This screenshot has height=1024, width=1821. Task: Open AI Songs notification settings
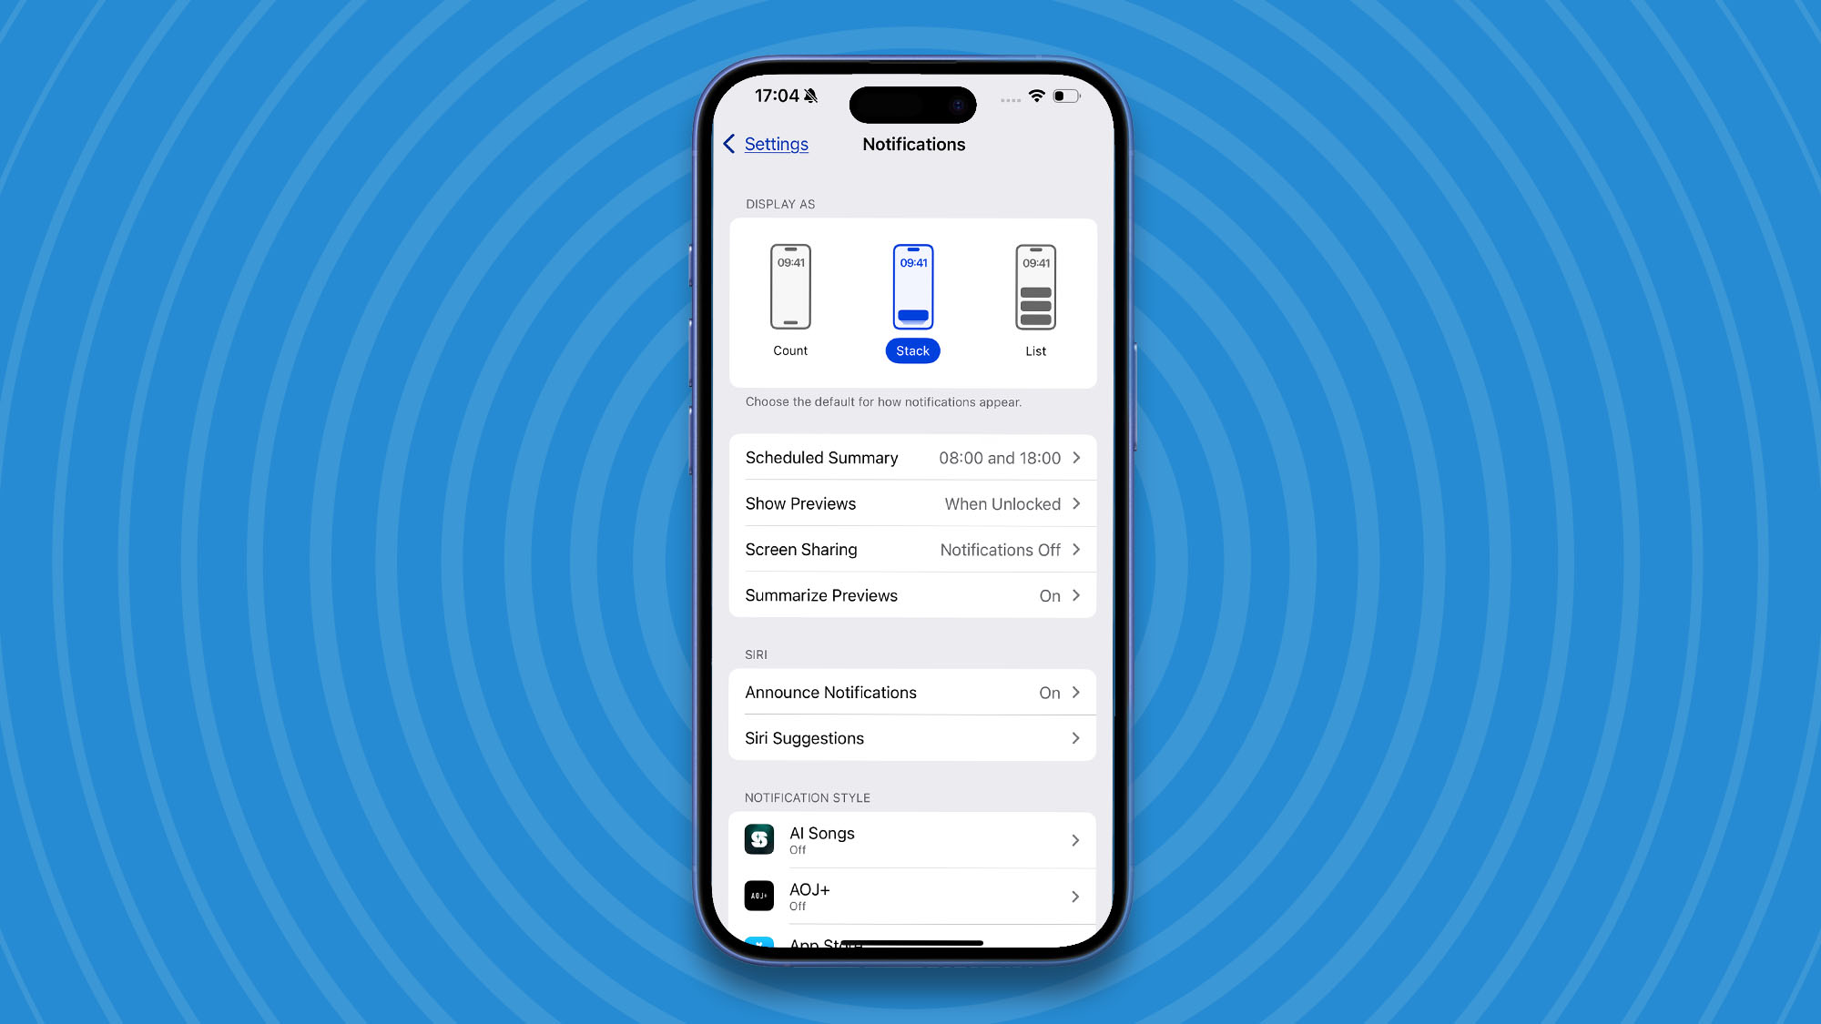(x=910, y=839)
